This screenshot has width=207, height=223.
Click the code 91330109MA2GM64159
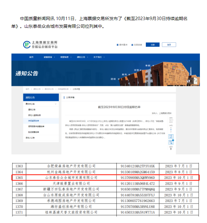[x=138, y=172]
